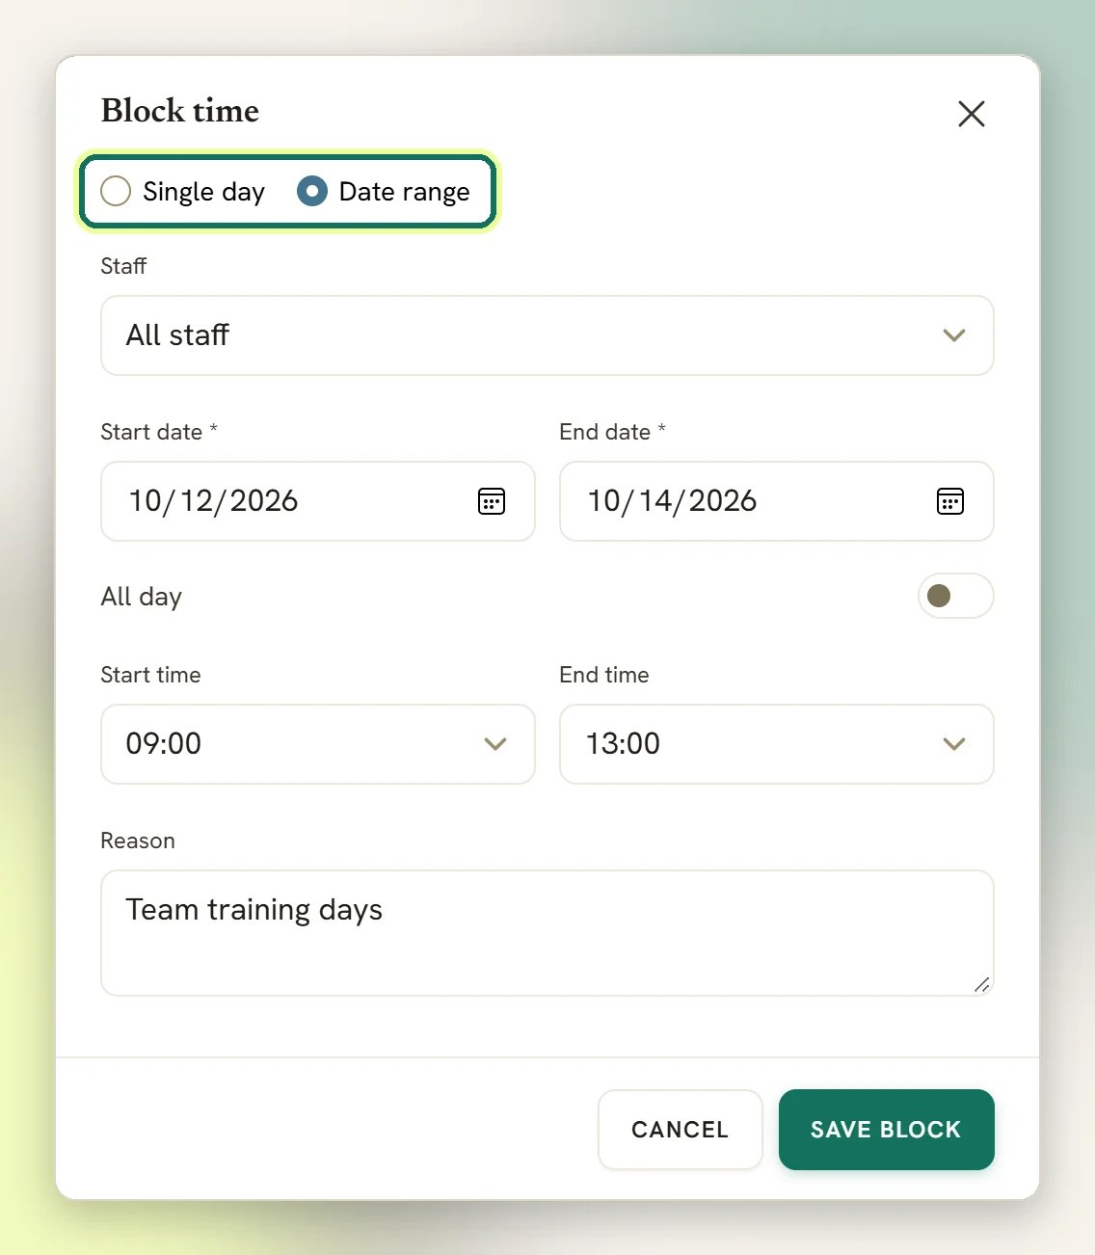Click the Save Block button
1095x1255 pixels.
[886, 1130]
